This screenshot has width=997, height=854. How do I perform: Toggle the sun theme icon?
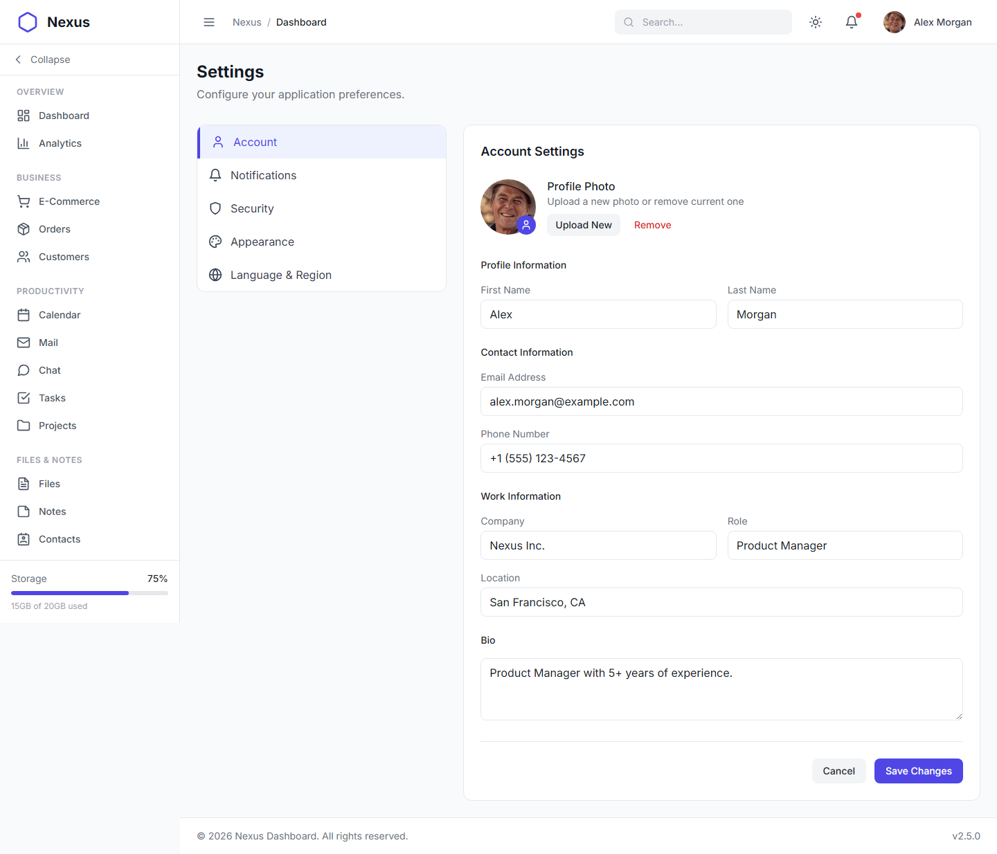(816, 22)
